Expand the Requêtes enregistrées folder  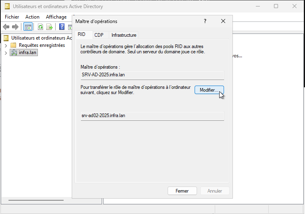coord(6,45)
